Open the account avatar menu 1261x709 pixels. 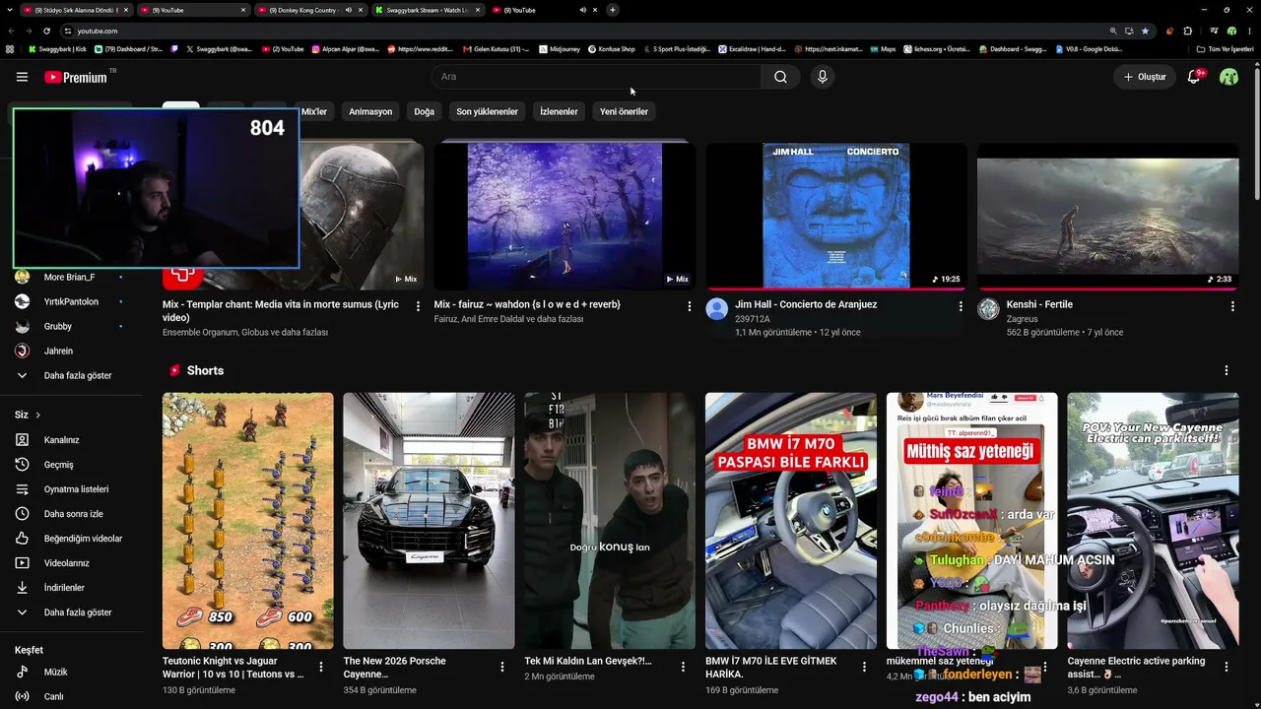pos(1228,77)
